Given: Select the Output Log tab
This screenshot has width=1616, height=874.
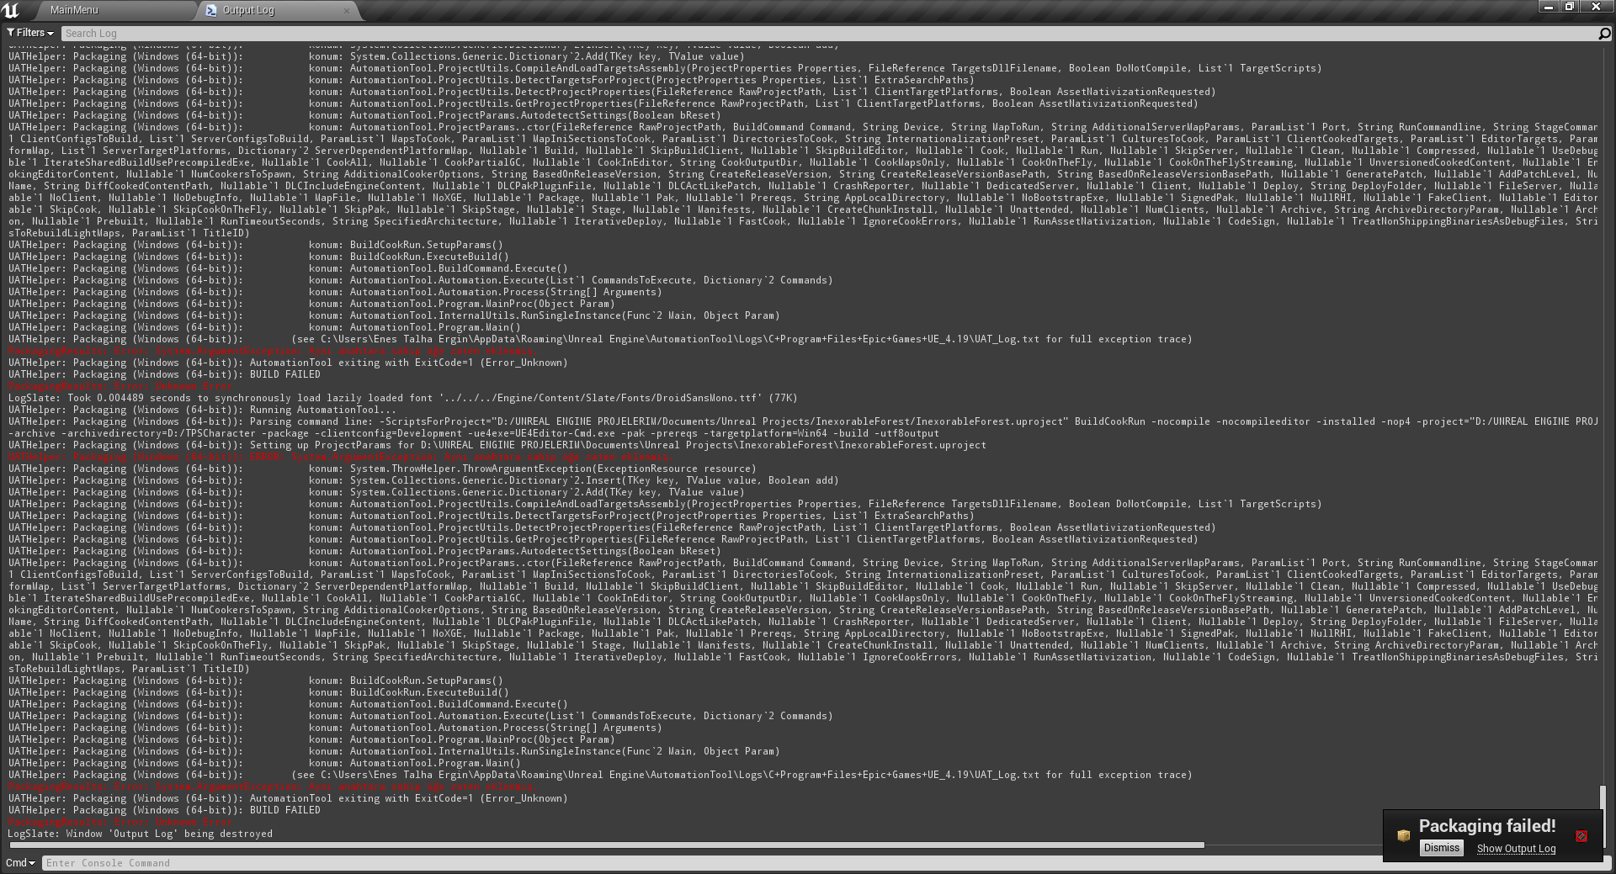Looking at the screenshot, I should (x=278, y=10).
